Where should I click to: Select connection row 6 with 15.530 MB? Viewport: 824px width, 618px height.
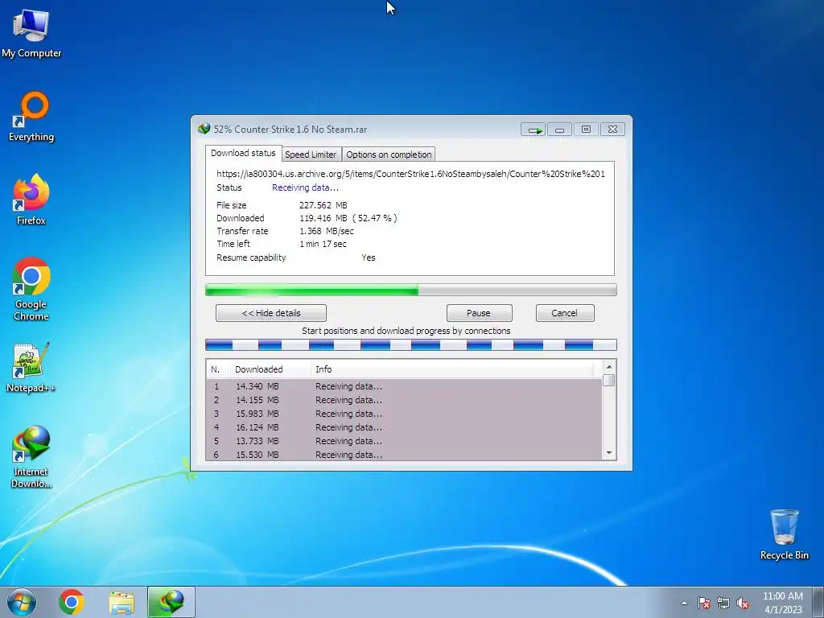pyautogui.click(x=404, y=455)
